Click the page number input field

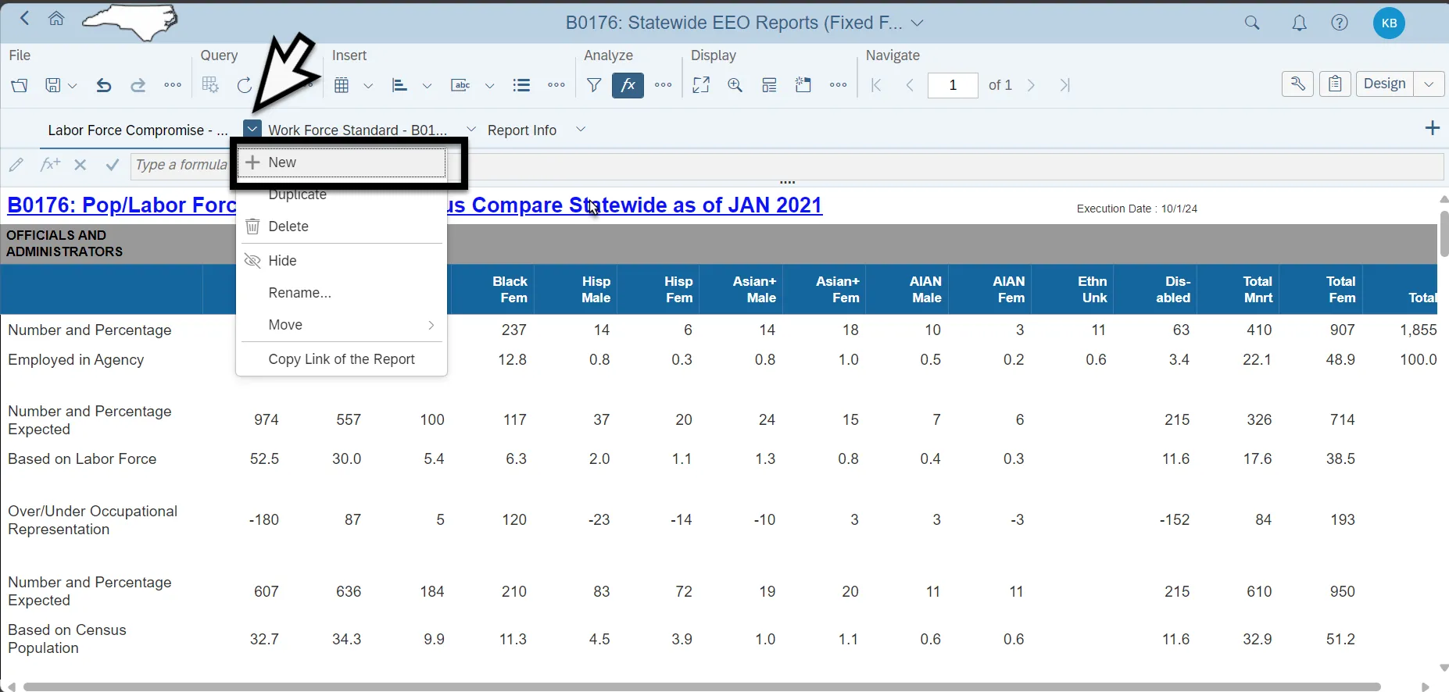953,85
